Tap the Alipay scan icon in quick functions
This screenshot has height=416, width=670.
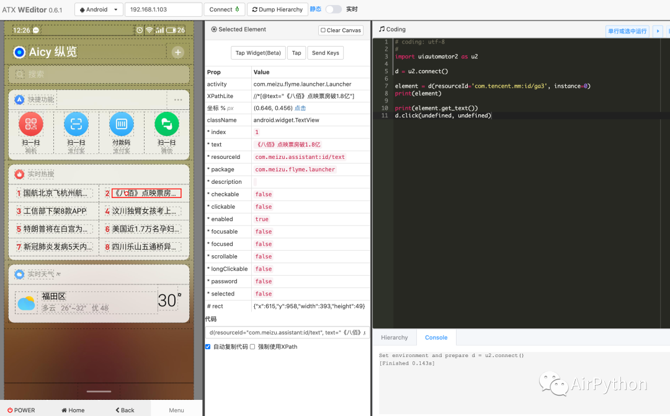[x=76, y=124]
